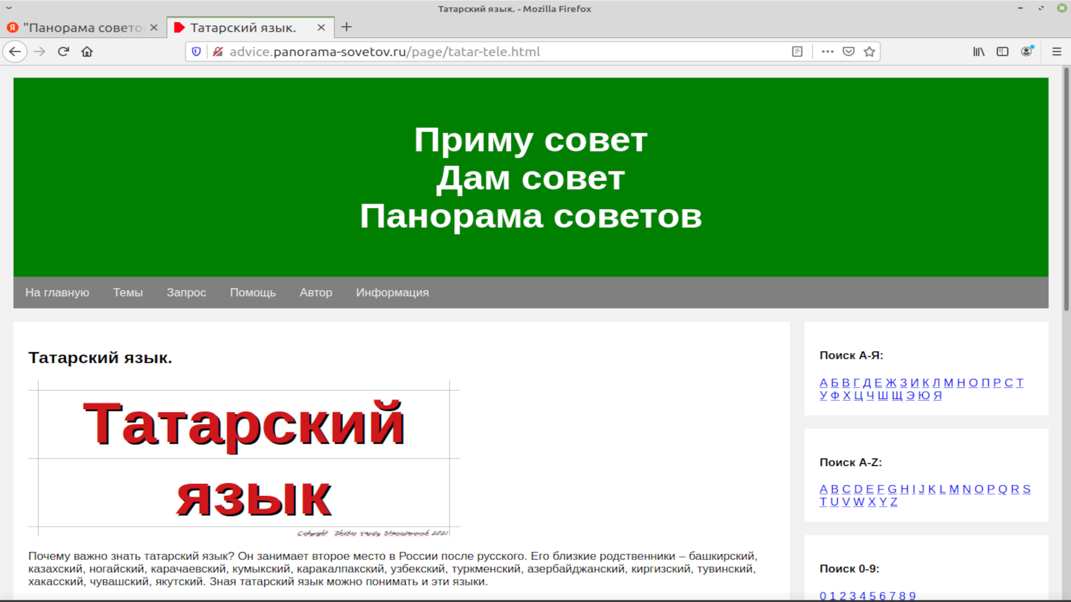Go to На главную in site menu

(57, 292)
